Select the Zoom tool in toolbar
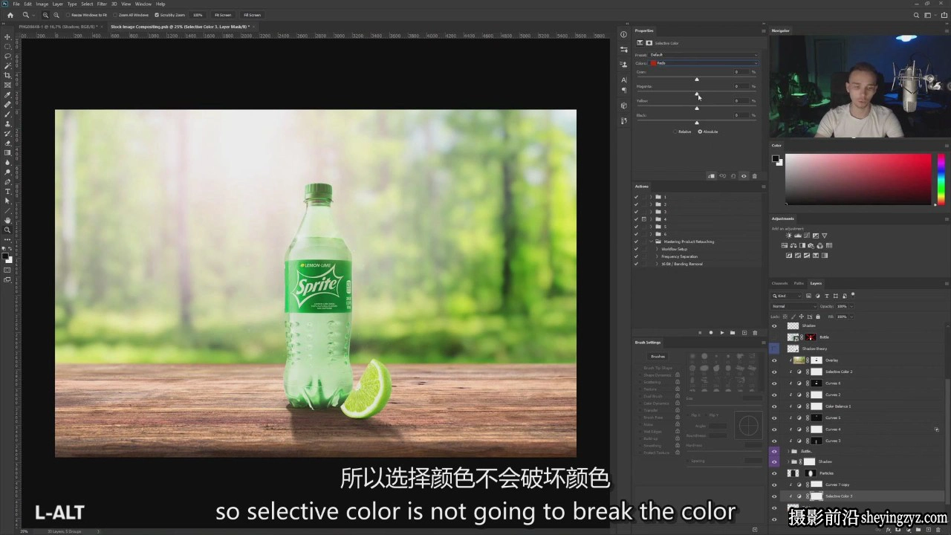Viewport: 951px width, 535px height. point(7,230)
